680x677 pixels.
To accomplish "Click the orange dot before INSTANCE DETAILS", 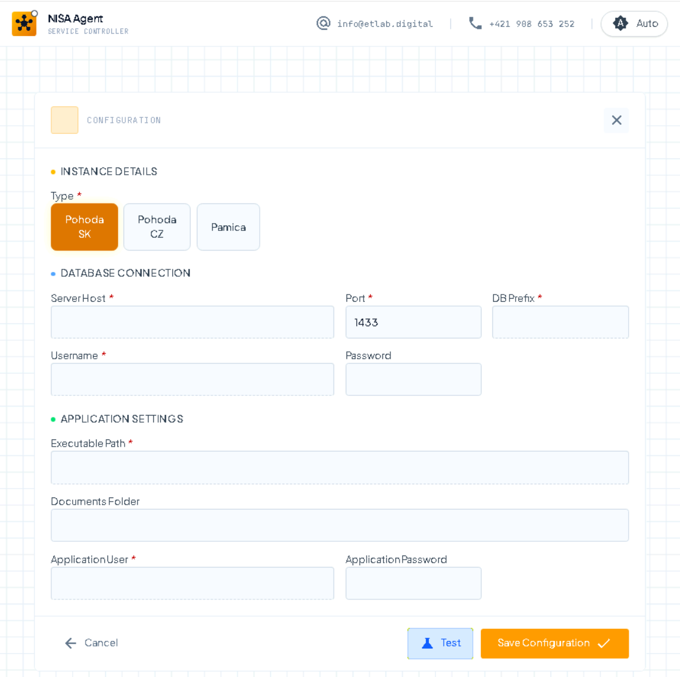I will click(x=53, y=172).
